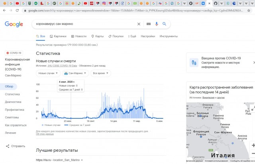255x164 pixels.
Task: Expand the vaccine card chevron
Action: (x=254, y=63)
